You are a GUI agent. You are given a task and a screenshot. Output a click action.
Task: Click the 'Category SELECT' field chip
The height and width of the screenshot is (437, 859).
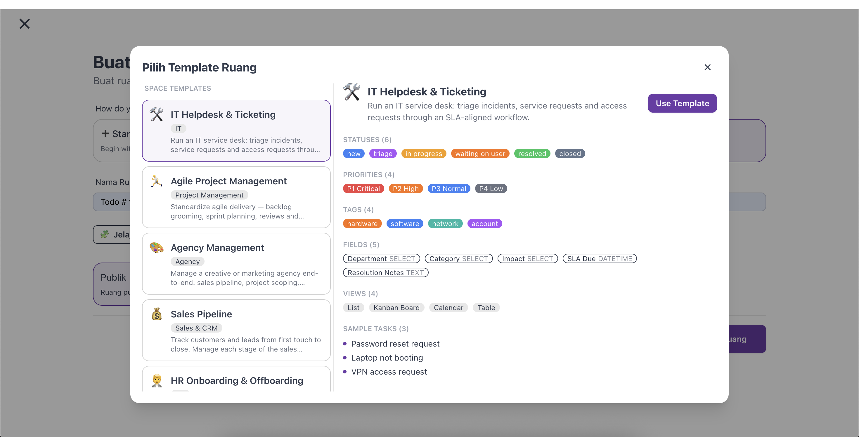point(458,258)
